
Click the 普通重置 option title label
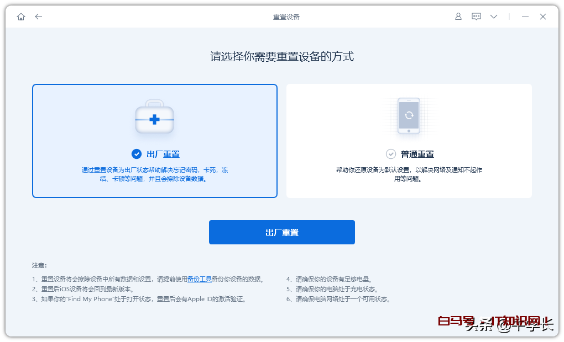(x=417, y=154)
